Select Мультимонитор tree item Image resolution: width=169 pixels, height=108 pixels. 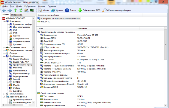[x=21, y=73]
